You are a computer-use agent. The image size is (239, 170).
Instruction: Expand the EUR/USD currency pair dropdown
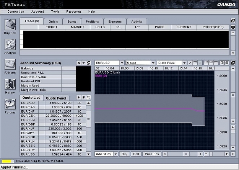[x=122, y=63]
